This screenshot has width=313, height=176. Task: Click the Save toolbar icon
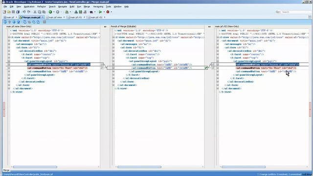(x=13, y=12)
